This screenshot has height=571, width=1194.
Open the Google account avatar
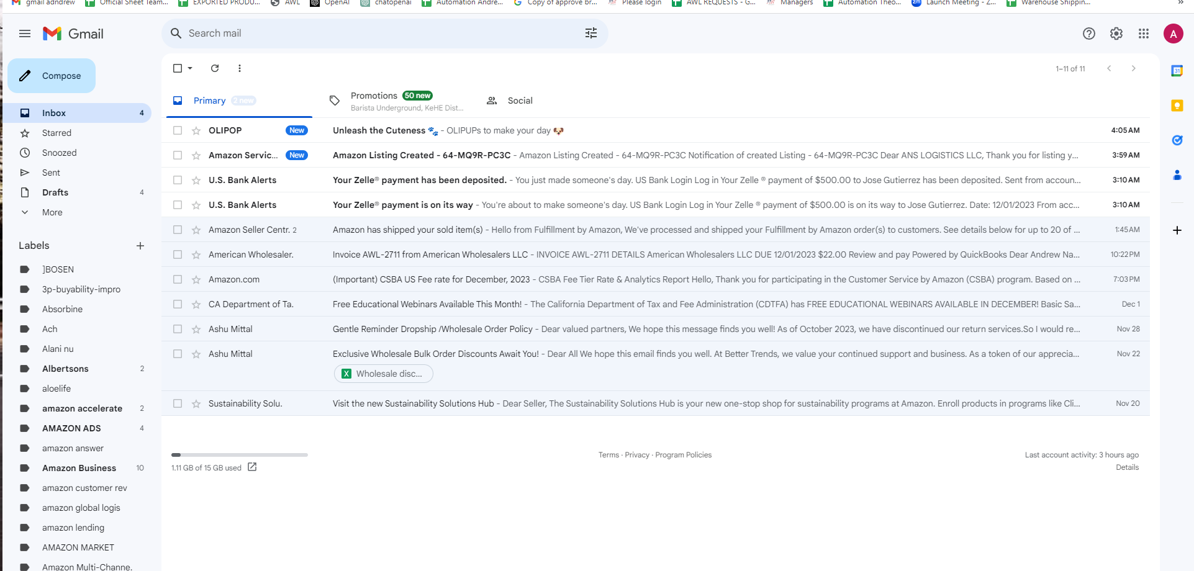click(x=1174, y=34)
